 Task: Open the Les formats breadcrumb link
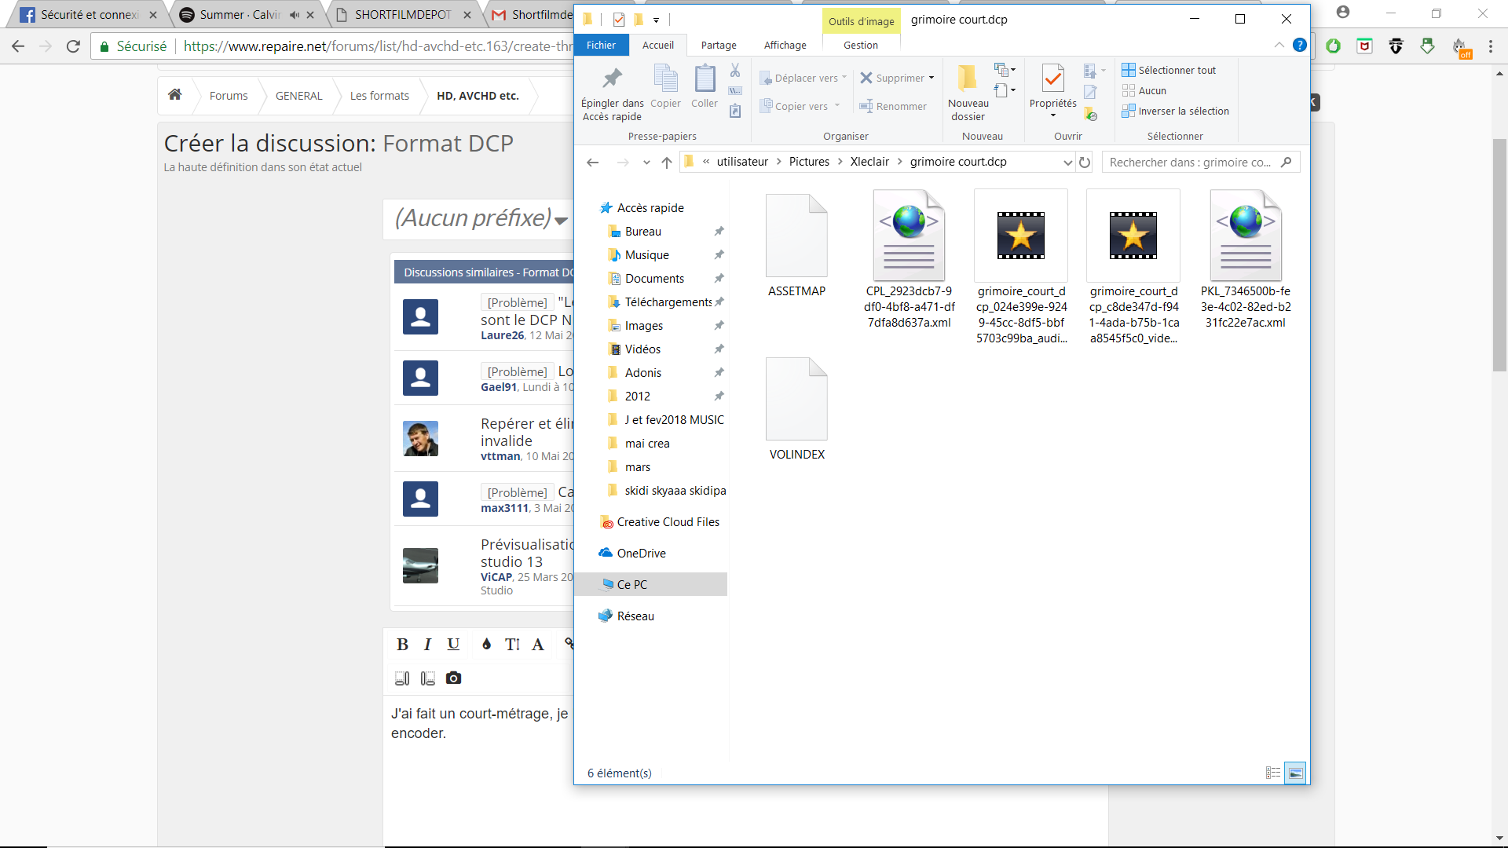pos(379,96)
